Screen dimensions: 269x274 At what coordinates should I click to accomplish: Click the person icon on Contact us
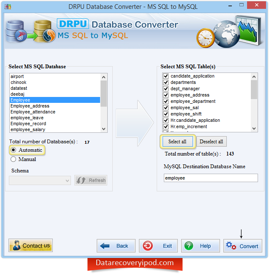point(17,245)
